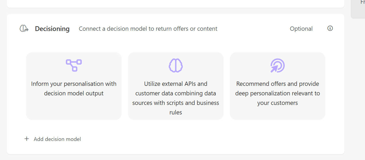Click the 'Recommend offers and provide' text line
Screen dimensions: 365x160
pyautogui.click(x=277, y=84)
